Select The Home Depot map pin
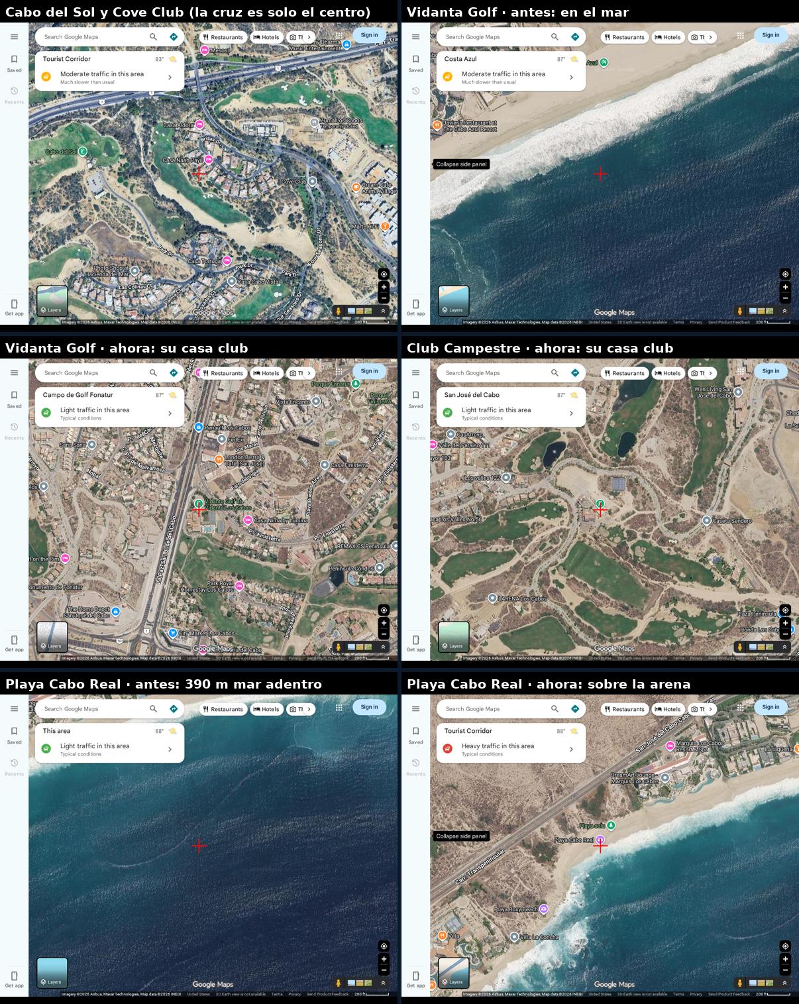 (x=116, y=611)
